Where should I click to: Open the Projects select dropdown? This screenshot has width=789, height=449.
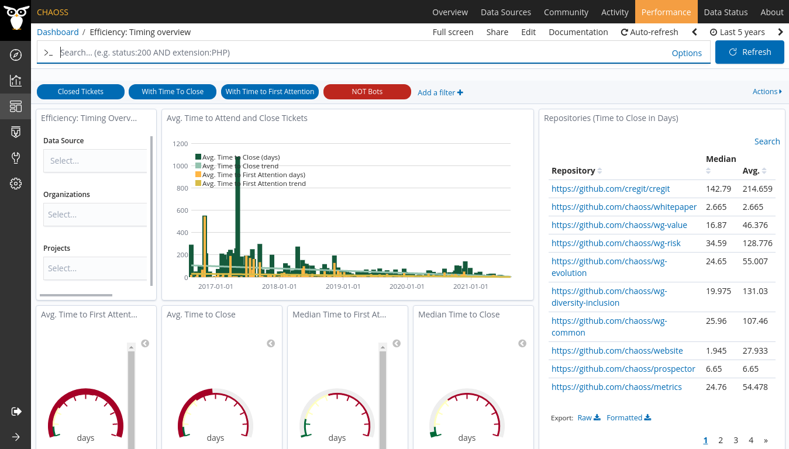coord(95,268)
